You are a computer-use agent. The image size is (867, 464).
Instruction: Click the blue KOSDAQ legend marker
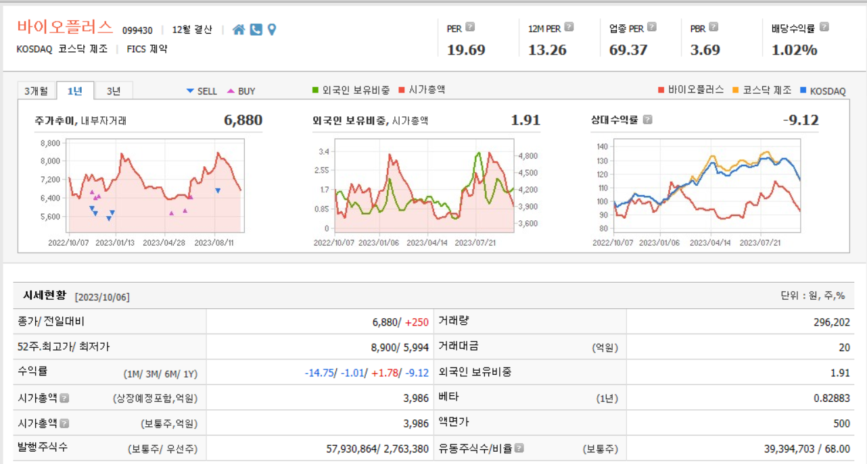(803, 91)
